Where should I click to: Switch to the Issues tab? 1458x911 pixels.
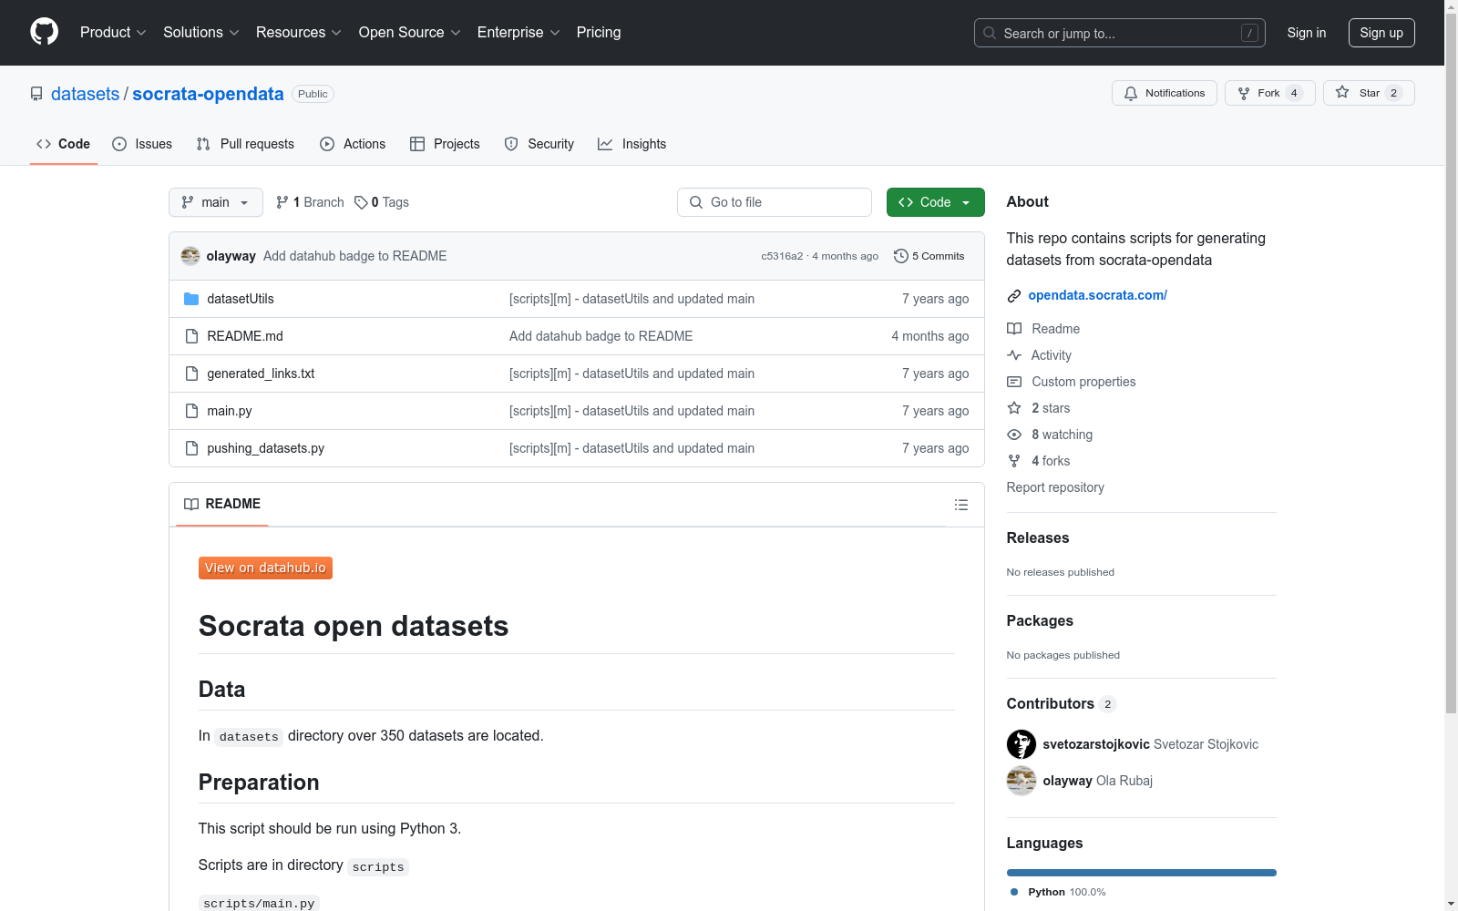click(142, 144)
